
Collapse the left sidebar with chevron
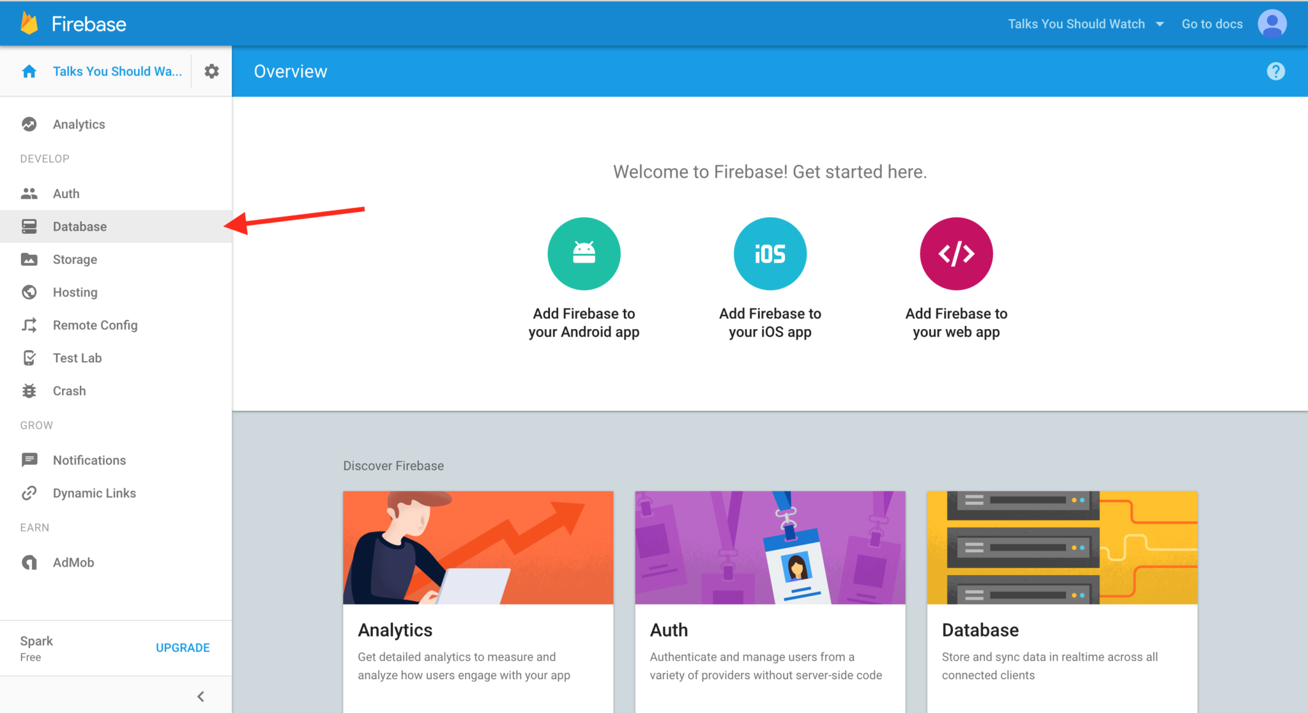point(200,696)
